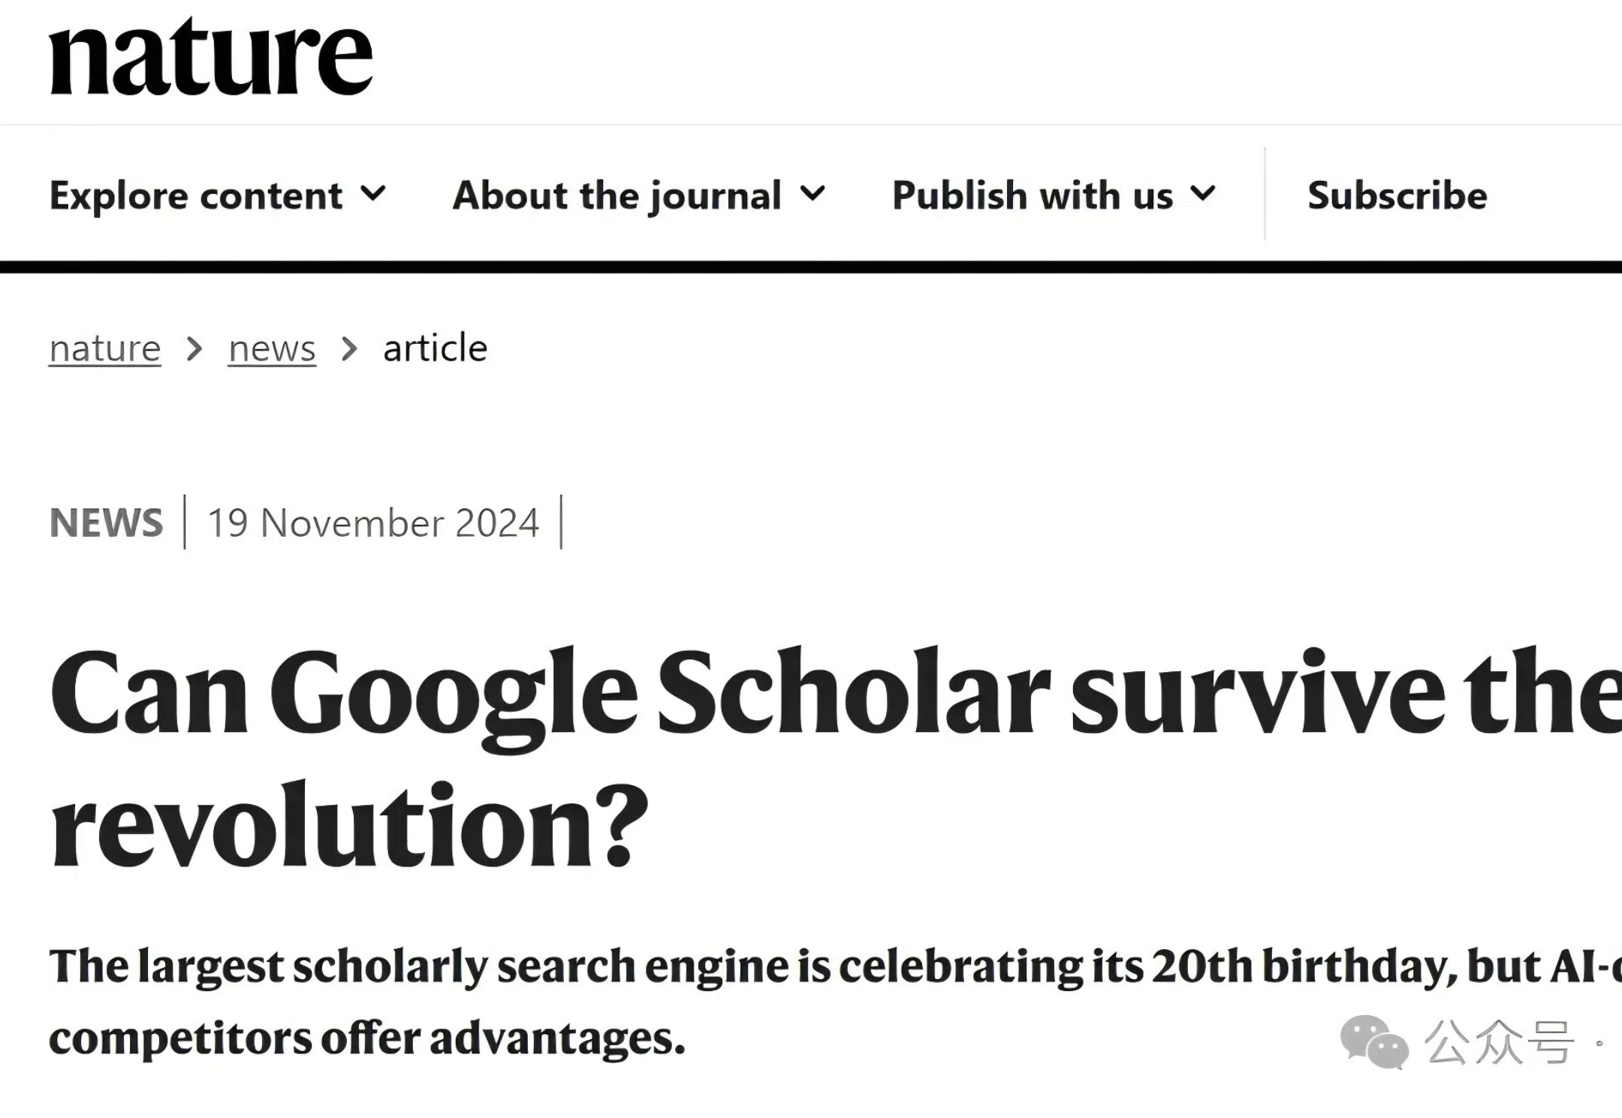The image size is (1622, 1118).
Task: Expand the Publish with us chevron
Action: [x=1203, y=194]
